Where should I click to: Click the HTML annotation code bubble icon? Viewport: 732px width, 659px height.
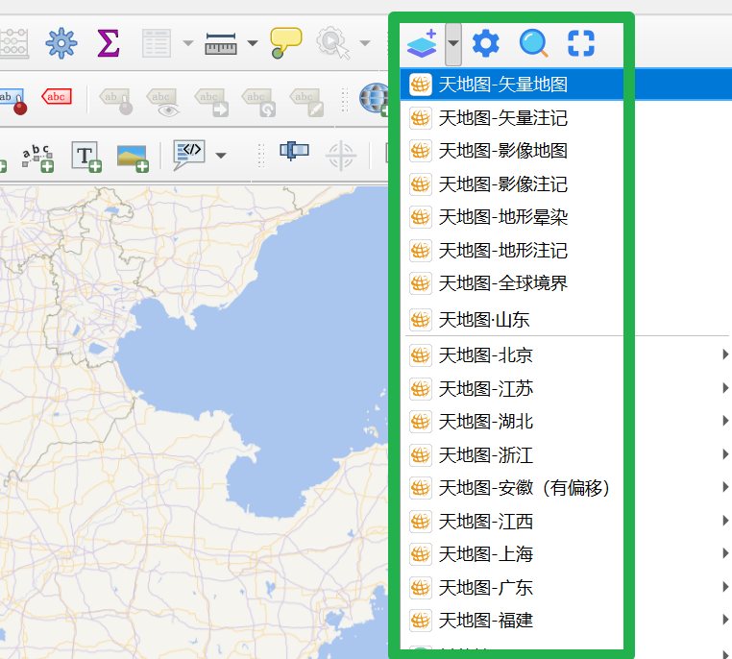(188, 155)
